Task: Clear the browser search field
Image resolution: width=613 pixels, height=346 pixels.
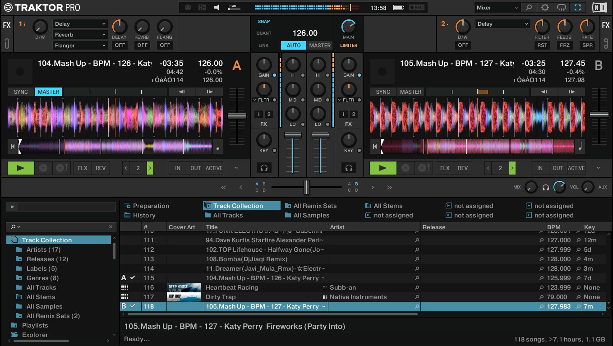Action: coord(111,226)
